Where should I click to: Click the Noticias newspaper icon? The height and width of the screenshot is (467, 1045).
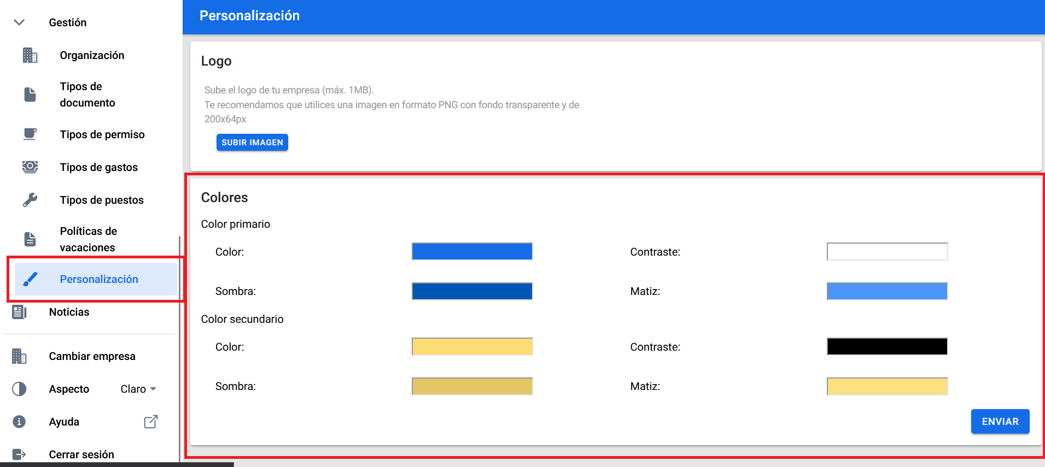pos(19,312)
